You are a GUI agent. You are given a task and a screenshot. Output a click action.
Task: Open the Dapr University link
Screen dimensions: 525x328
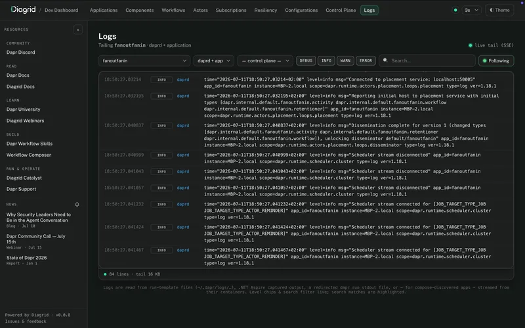24,110
